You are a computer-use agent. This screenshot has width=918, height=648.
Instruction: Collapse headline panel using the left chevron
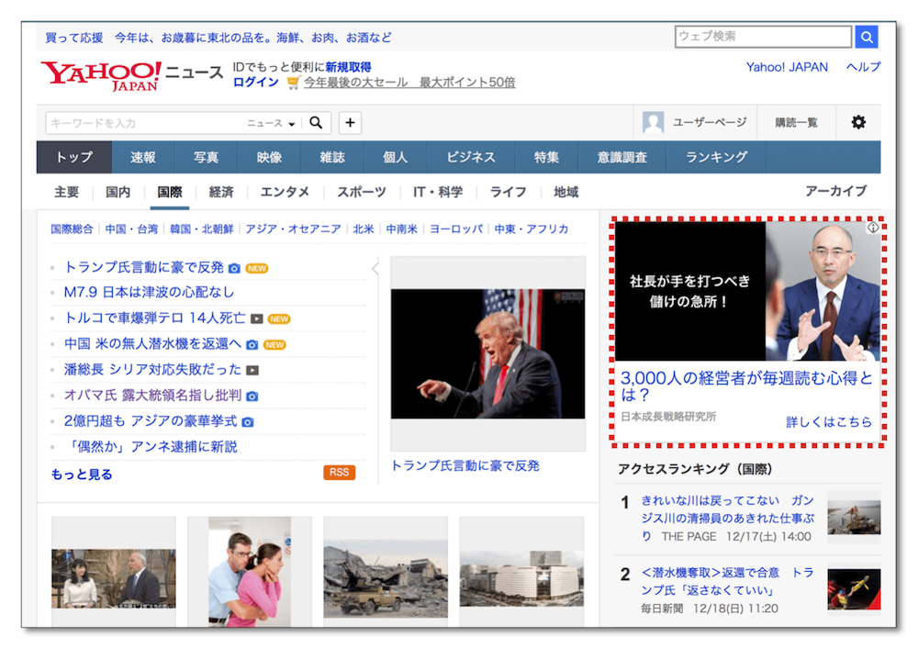[375, 268]
